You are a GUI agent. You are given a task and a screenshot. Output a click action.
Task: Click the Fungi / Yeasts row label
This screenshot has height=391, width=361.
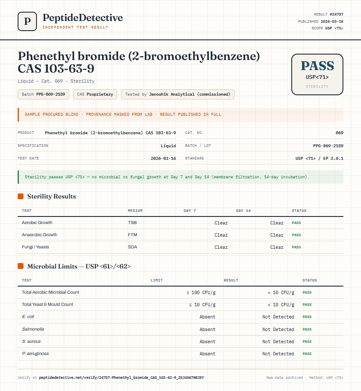(35, 247)
